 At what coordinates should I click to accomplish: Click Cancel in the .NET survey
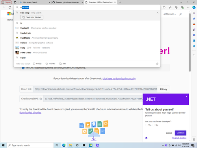coord(169,133)
